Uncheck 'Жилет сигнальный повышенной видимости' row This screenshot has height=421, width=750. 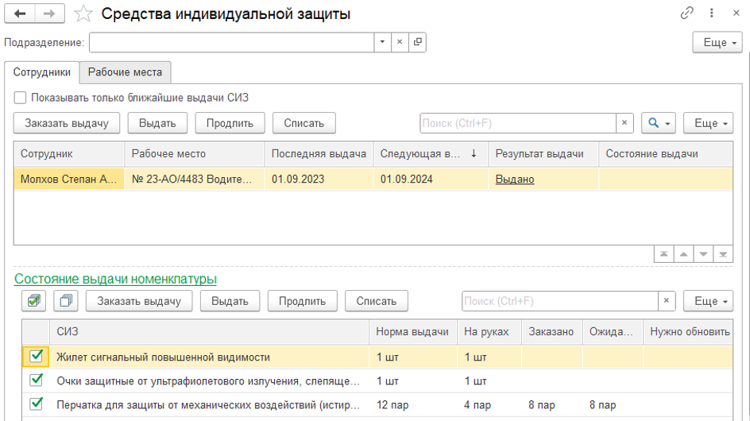click(36, 357)
